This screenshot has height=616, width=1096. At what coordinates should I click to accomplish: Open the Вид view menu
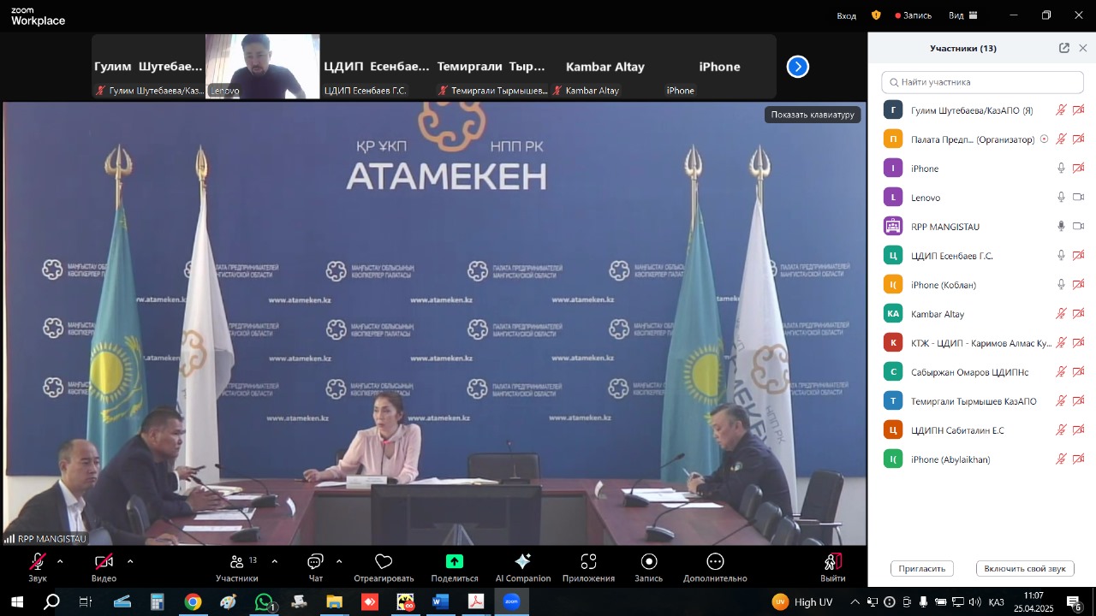click(963, 15)
